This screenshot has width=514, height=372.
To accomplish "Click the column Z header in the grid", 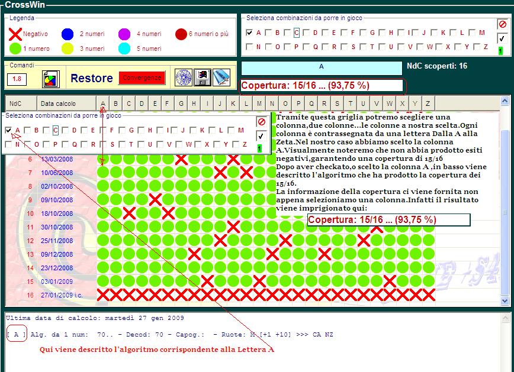I will [x=429, y=103].
